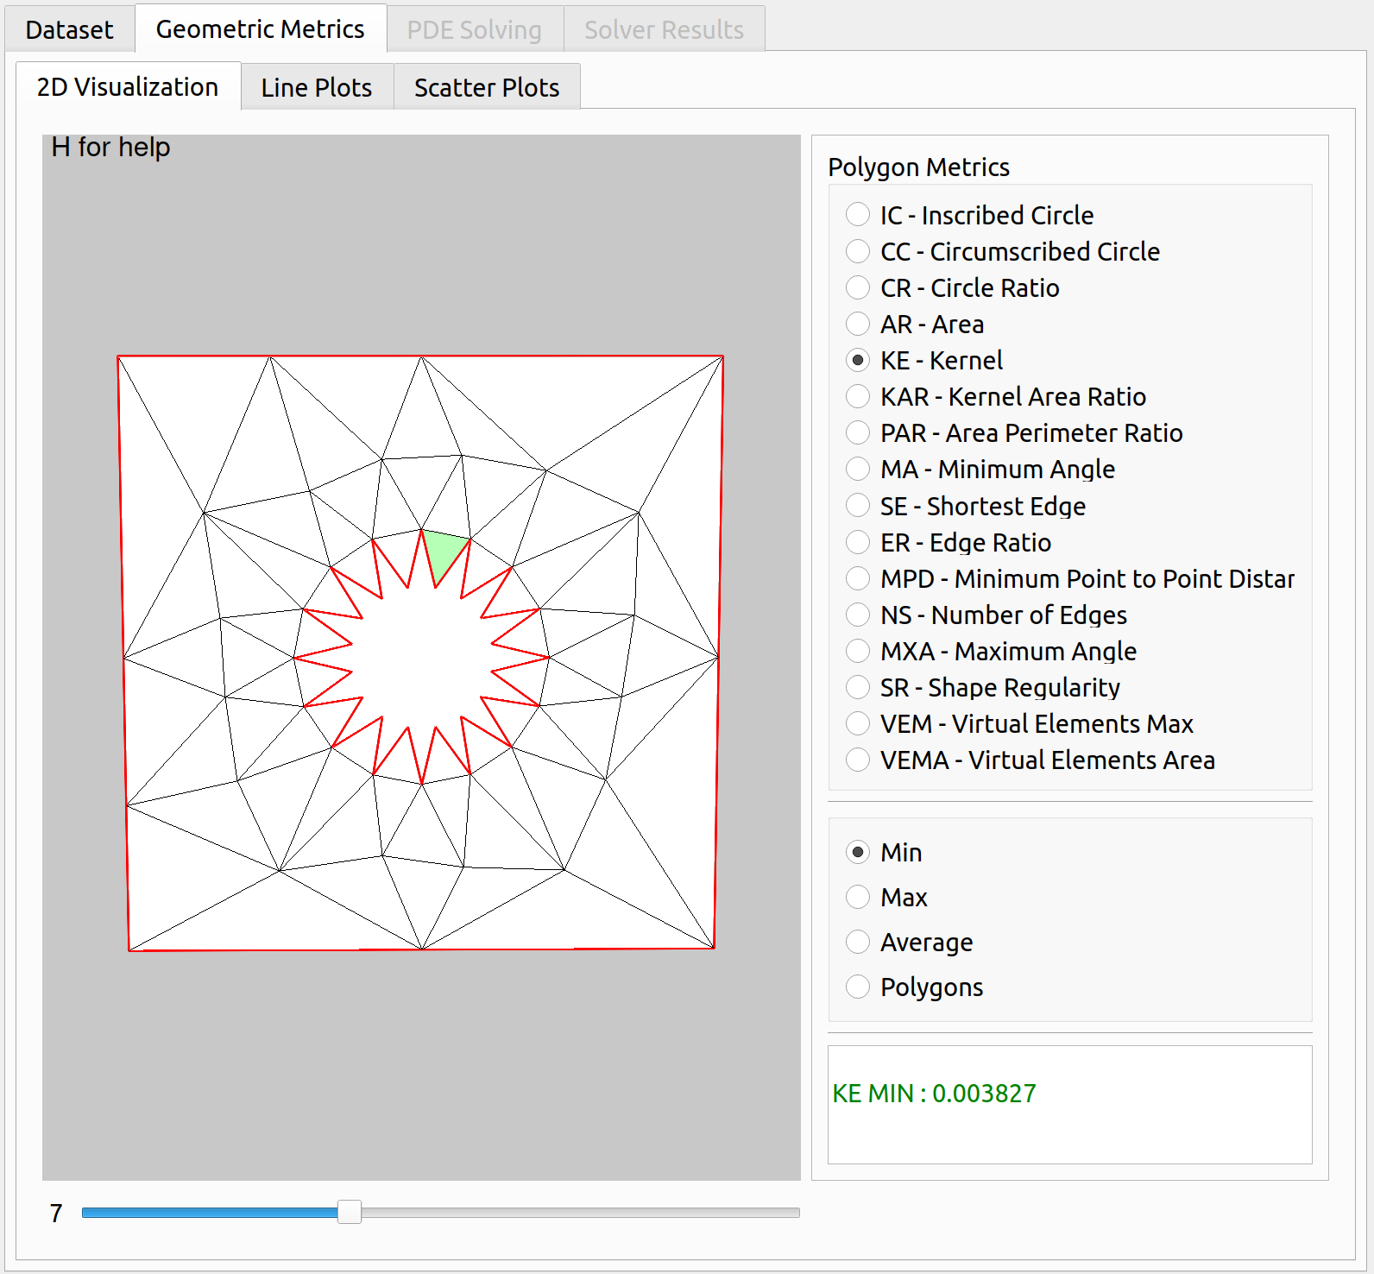
Task: Select NS - Number of Edges option
Action: pos(858,615)
